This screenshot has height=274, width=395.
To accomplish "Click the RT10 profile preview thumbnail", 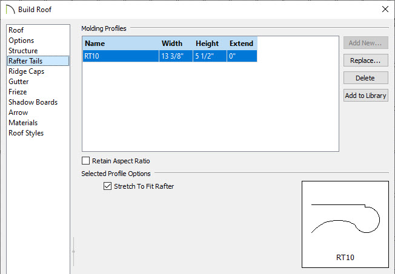I will point(345,224).
